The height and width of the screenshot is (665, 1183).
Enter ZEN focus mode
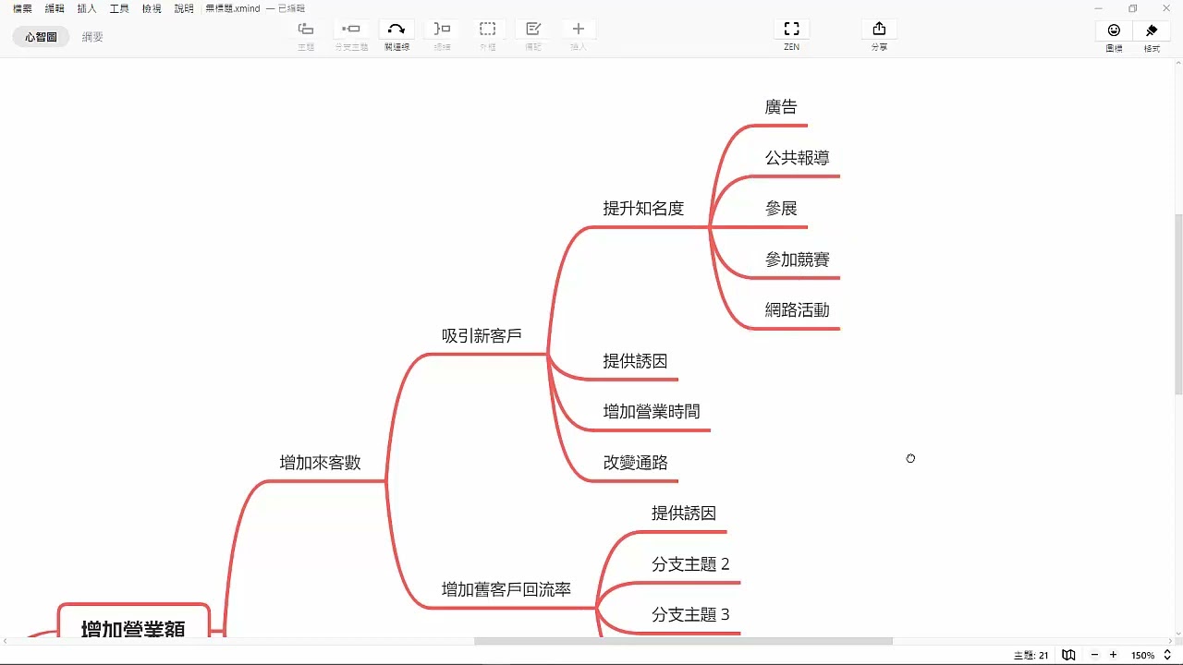pos(791,35)
